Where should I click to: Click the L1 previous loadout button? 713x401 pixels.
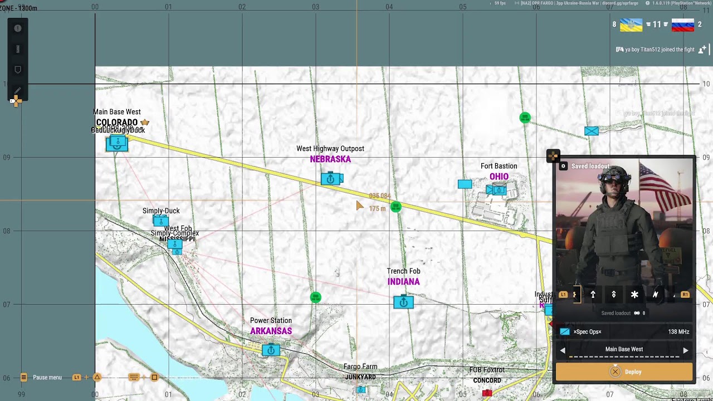[x=563, y=295]
